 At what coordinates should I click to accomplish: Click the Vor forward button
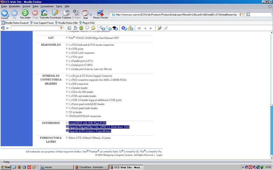point(14,14)
